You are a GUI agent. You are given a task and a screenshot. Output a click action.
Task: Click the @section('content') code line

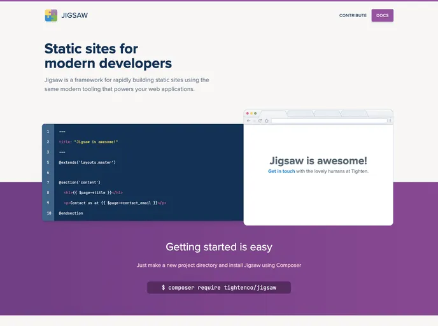tap(80, 182)
